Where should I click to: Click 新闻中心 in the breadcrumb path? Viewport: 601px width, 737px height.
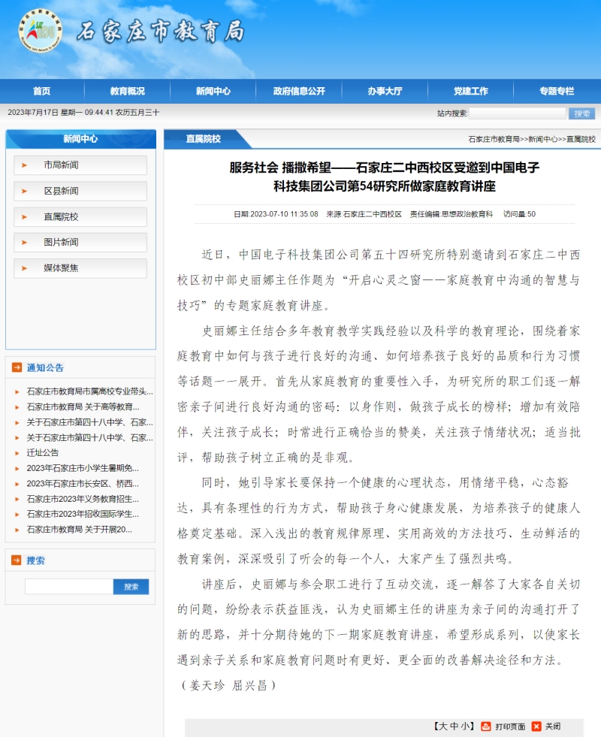tap(542, 140)
